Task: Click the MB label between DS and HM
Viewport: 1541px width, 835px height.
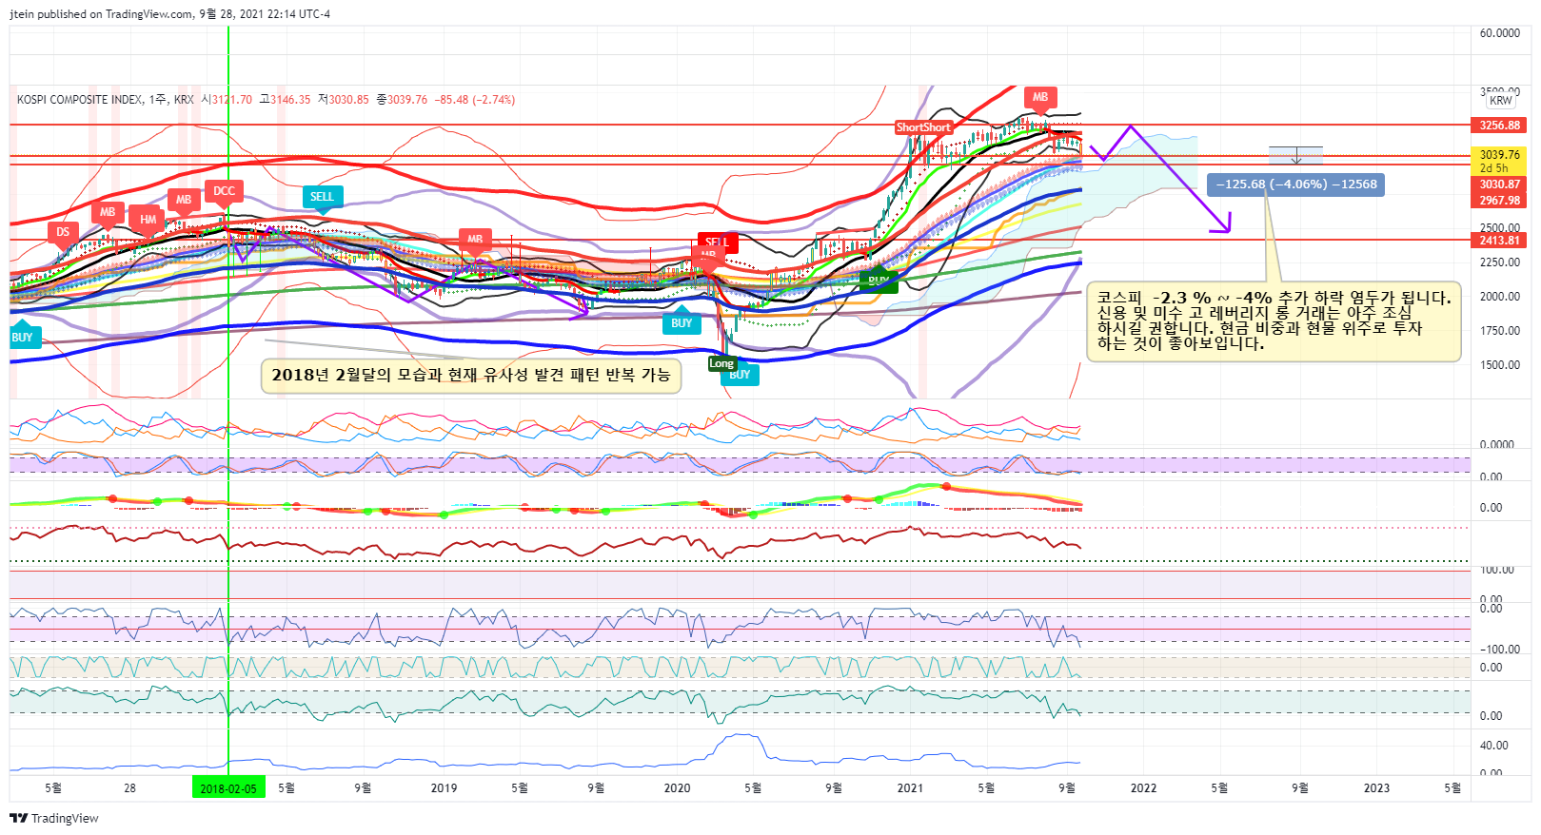Action: pyautogui.click(x=108, y=212)
